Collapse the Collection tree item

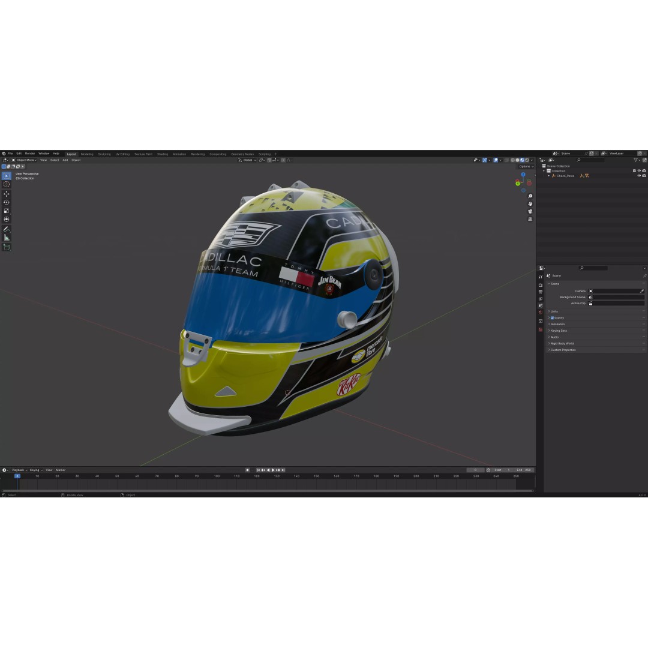(544, 170)
